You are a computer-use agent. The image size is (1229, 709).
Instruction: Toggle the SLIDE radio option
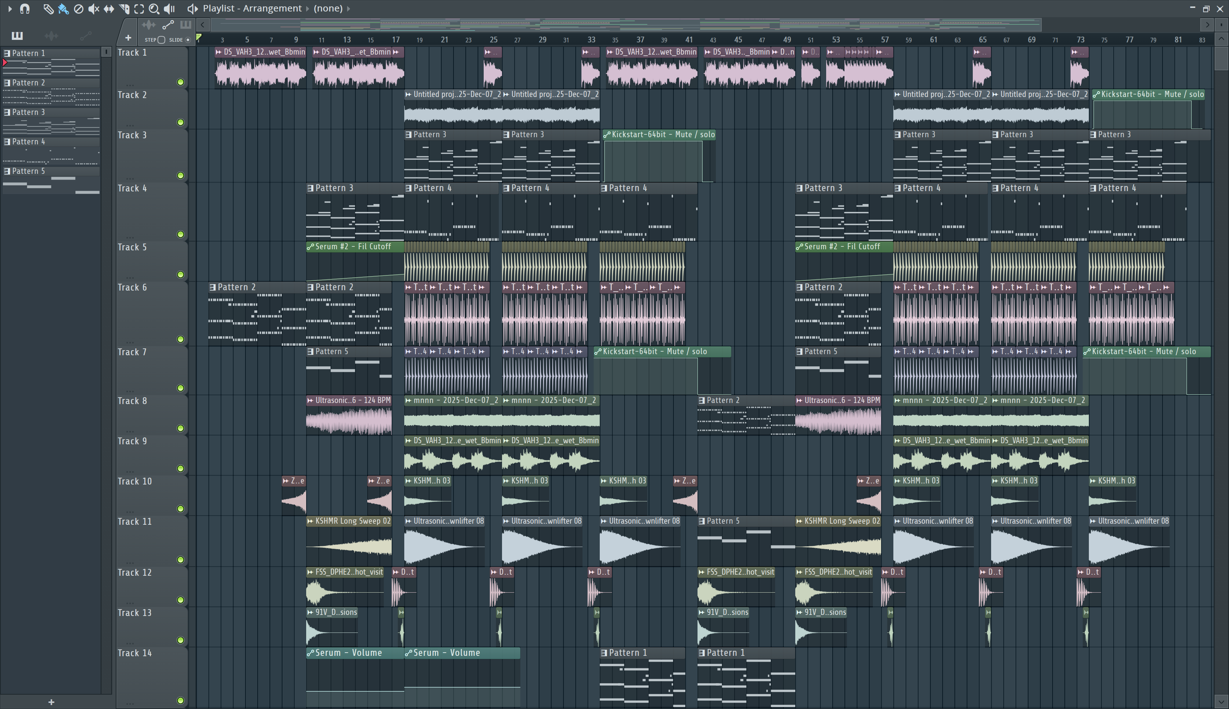(x=188, y=40)
